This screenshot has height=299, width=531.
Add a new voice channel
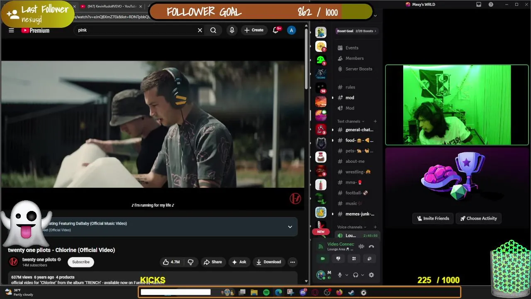375,227
